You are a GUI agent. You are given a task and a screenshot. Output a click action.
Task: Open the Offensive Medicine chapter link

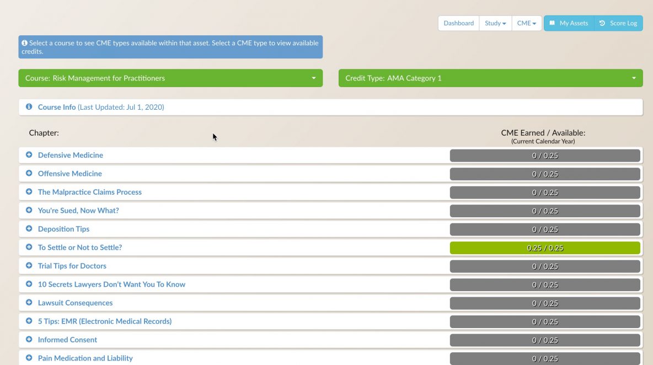[70, 174]
